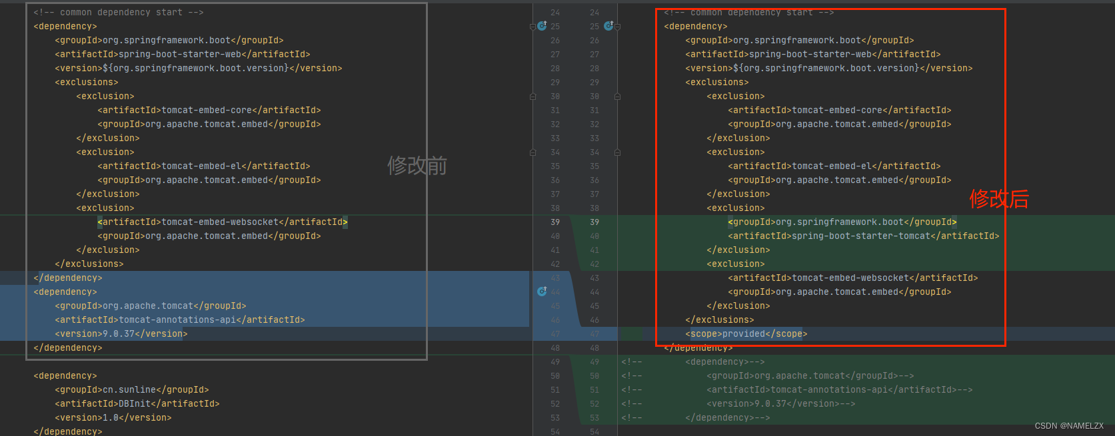Click the gutter icon beside left line 44

click(x=542, y=292)
